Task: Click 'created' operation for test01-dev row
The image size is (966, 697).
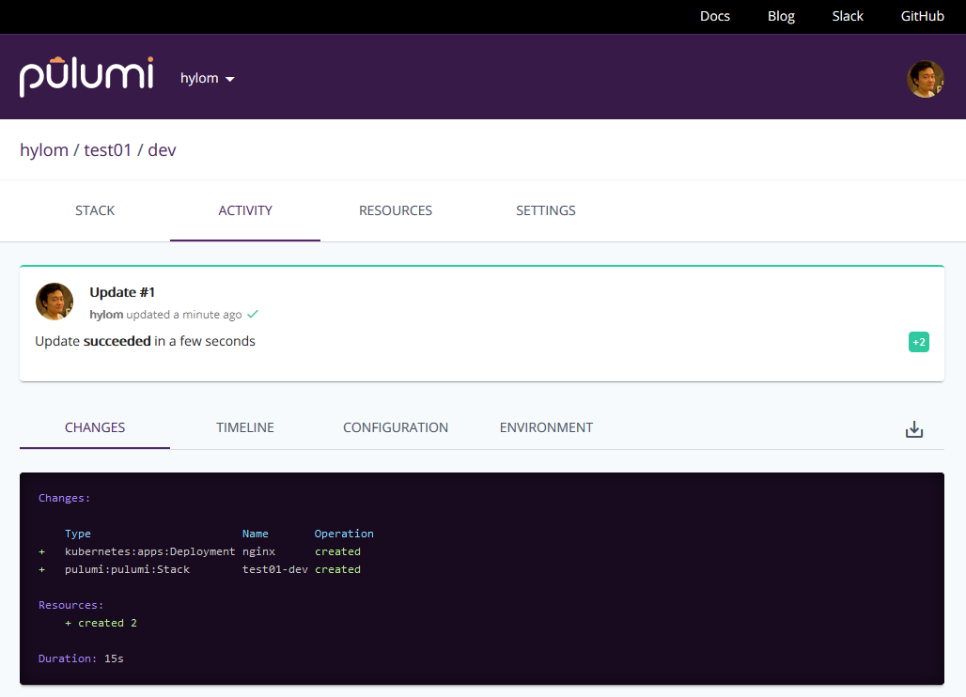Action: (337, 569)
